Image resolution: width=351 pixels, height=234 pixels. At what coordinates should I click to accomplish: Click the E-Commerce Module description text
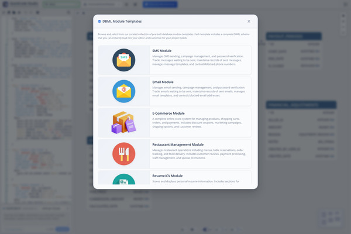tap(197, 123)
